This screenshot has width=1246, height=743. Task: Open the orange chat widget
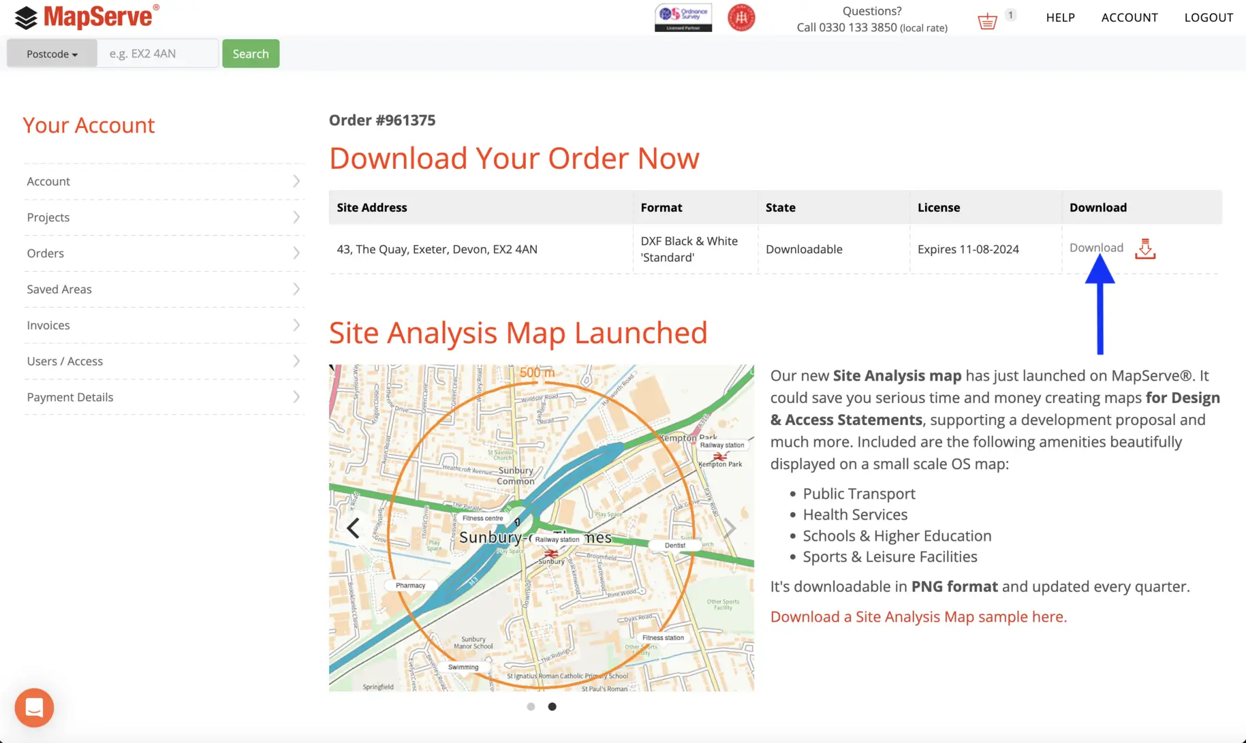click(x=34, y=708)
